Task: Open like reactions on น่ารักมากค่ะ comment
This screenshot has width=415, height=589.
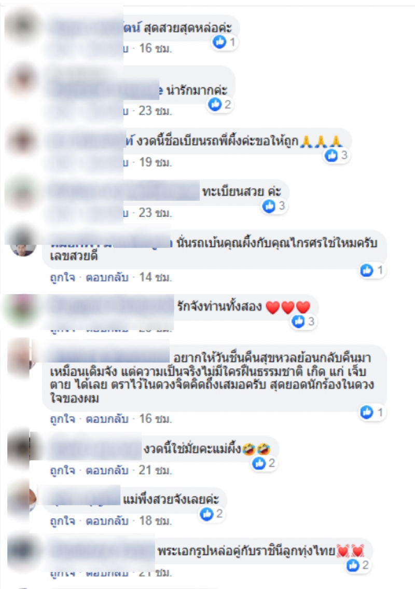Action: [x=220, y=104]
